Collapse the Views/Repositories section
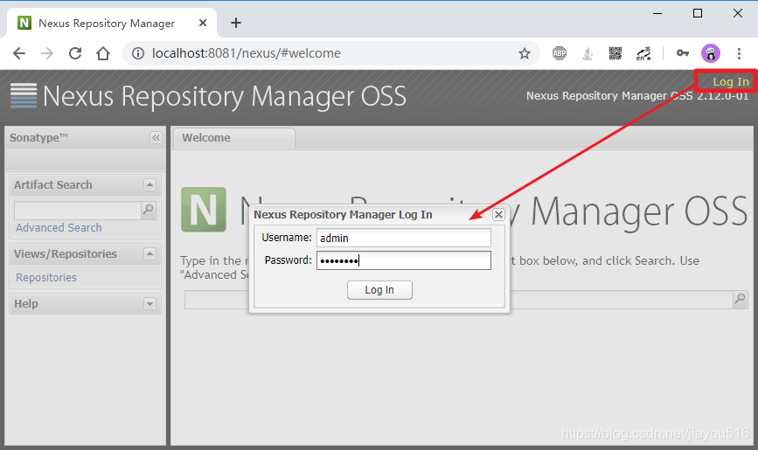The width and height of the screenshot is (758, 450). pos(150,253)
